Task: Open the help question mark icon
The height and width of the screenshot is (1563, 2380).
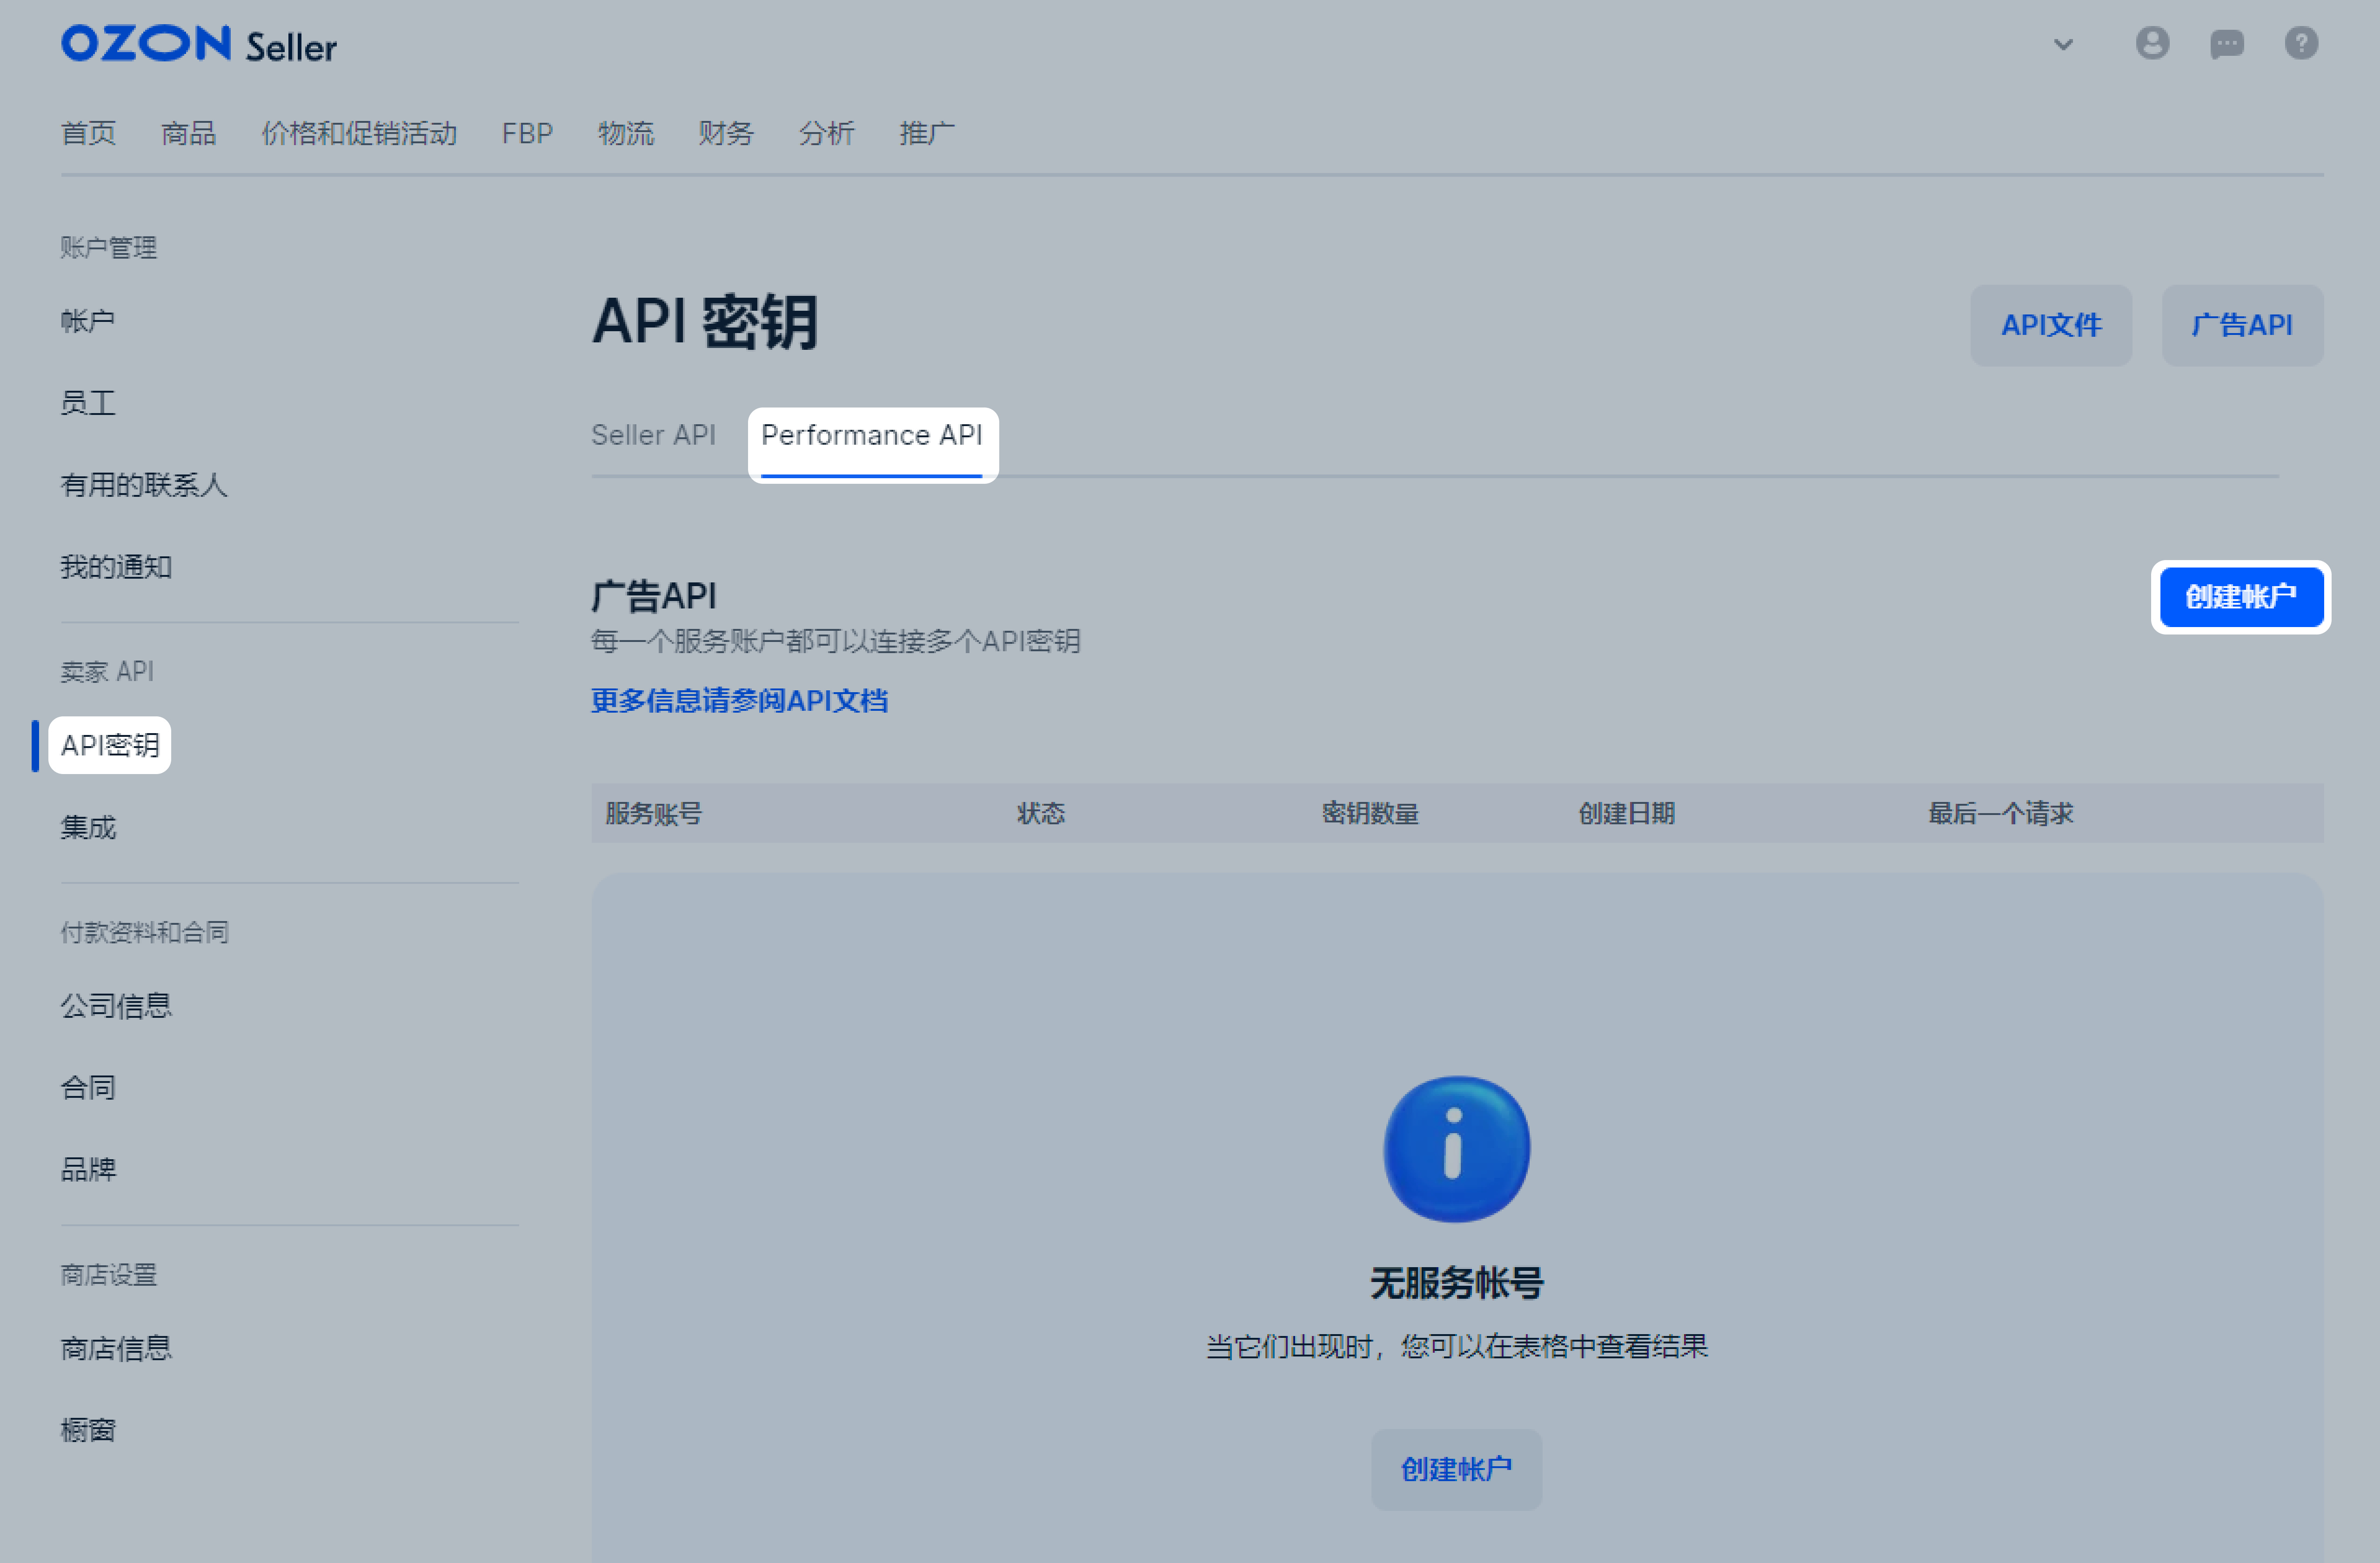Action: [x=2301, y=43]
